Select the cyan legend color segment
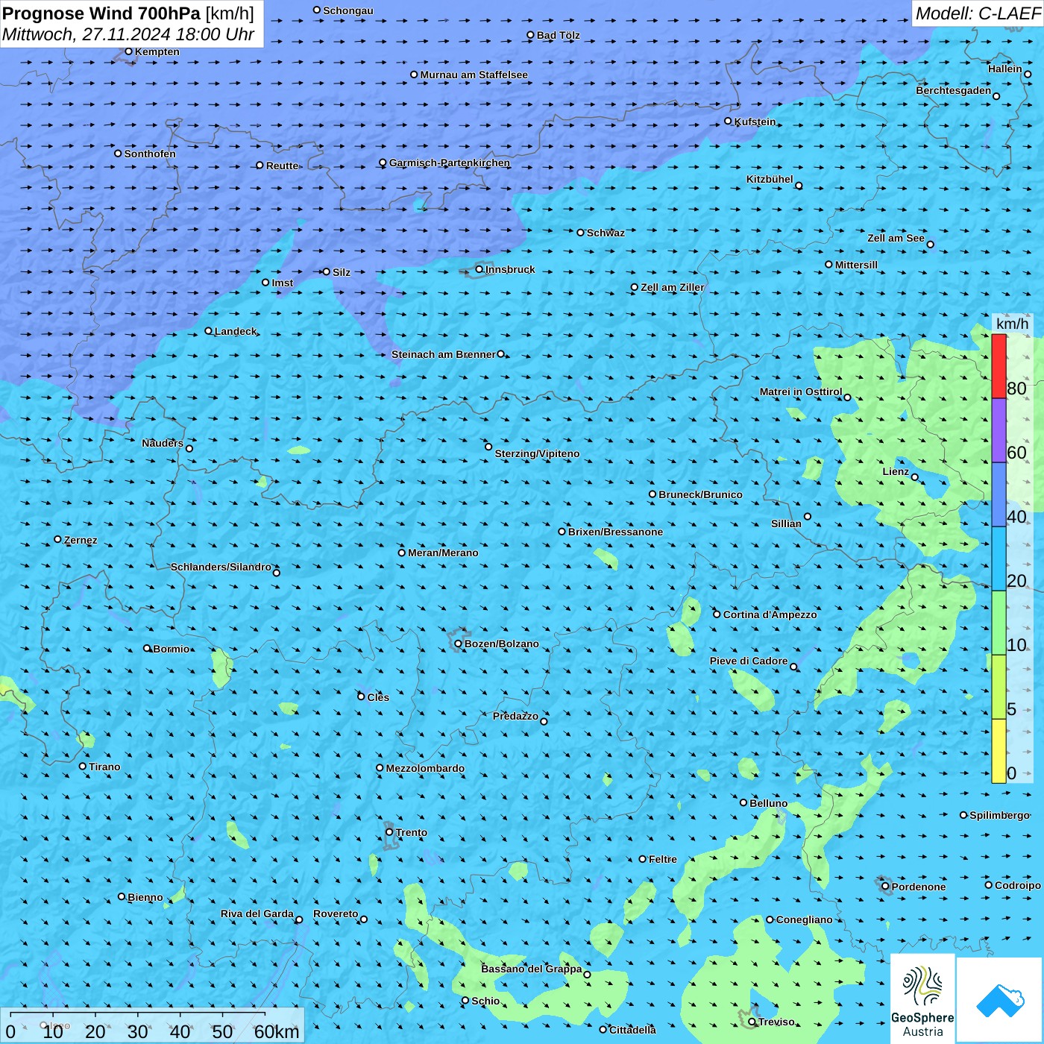Screen dimensions: 1044x1044 coord(999,559)
